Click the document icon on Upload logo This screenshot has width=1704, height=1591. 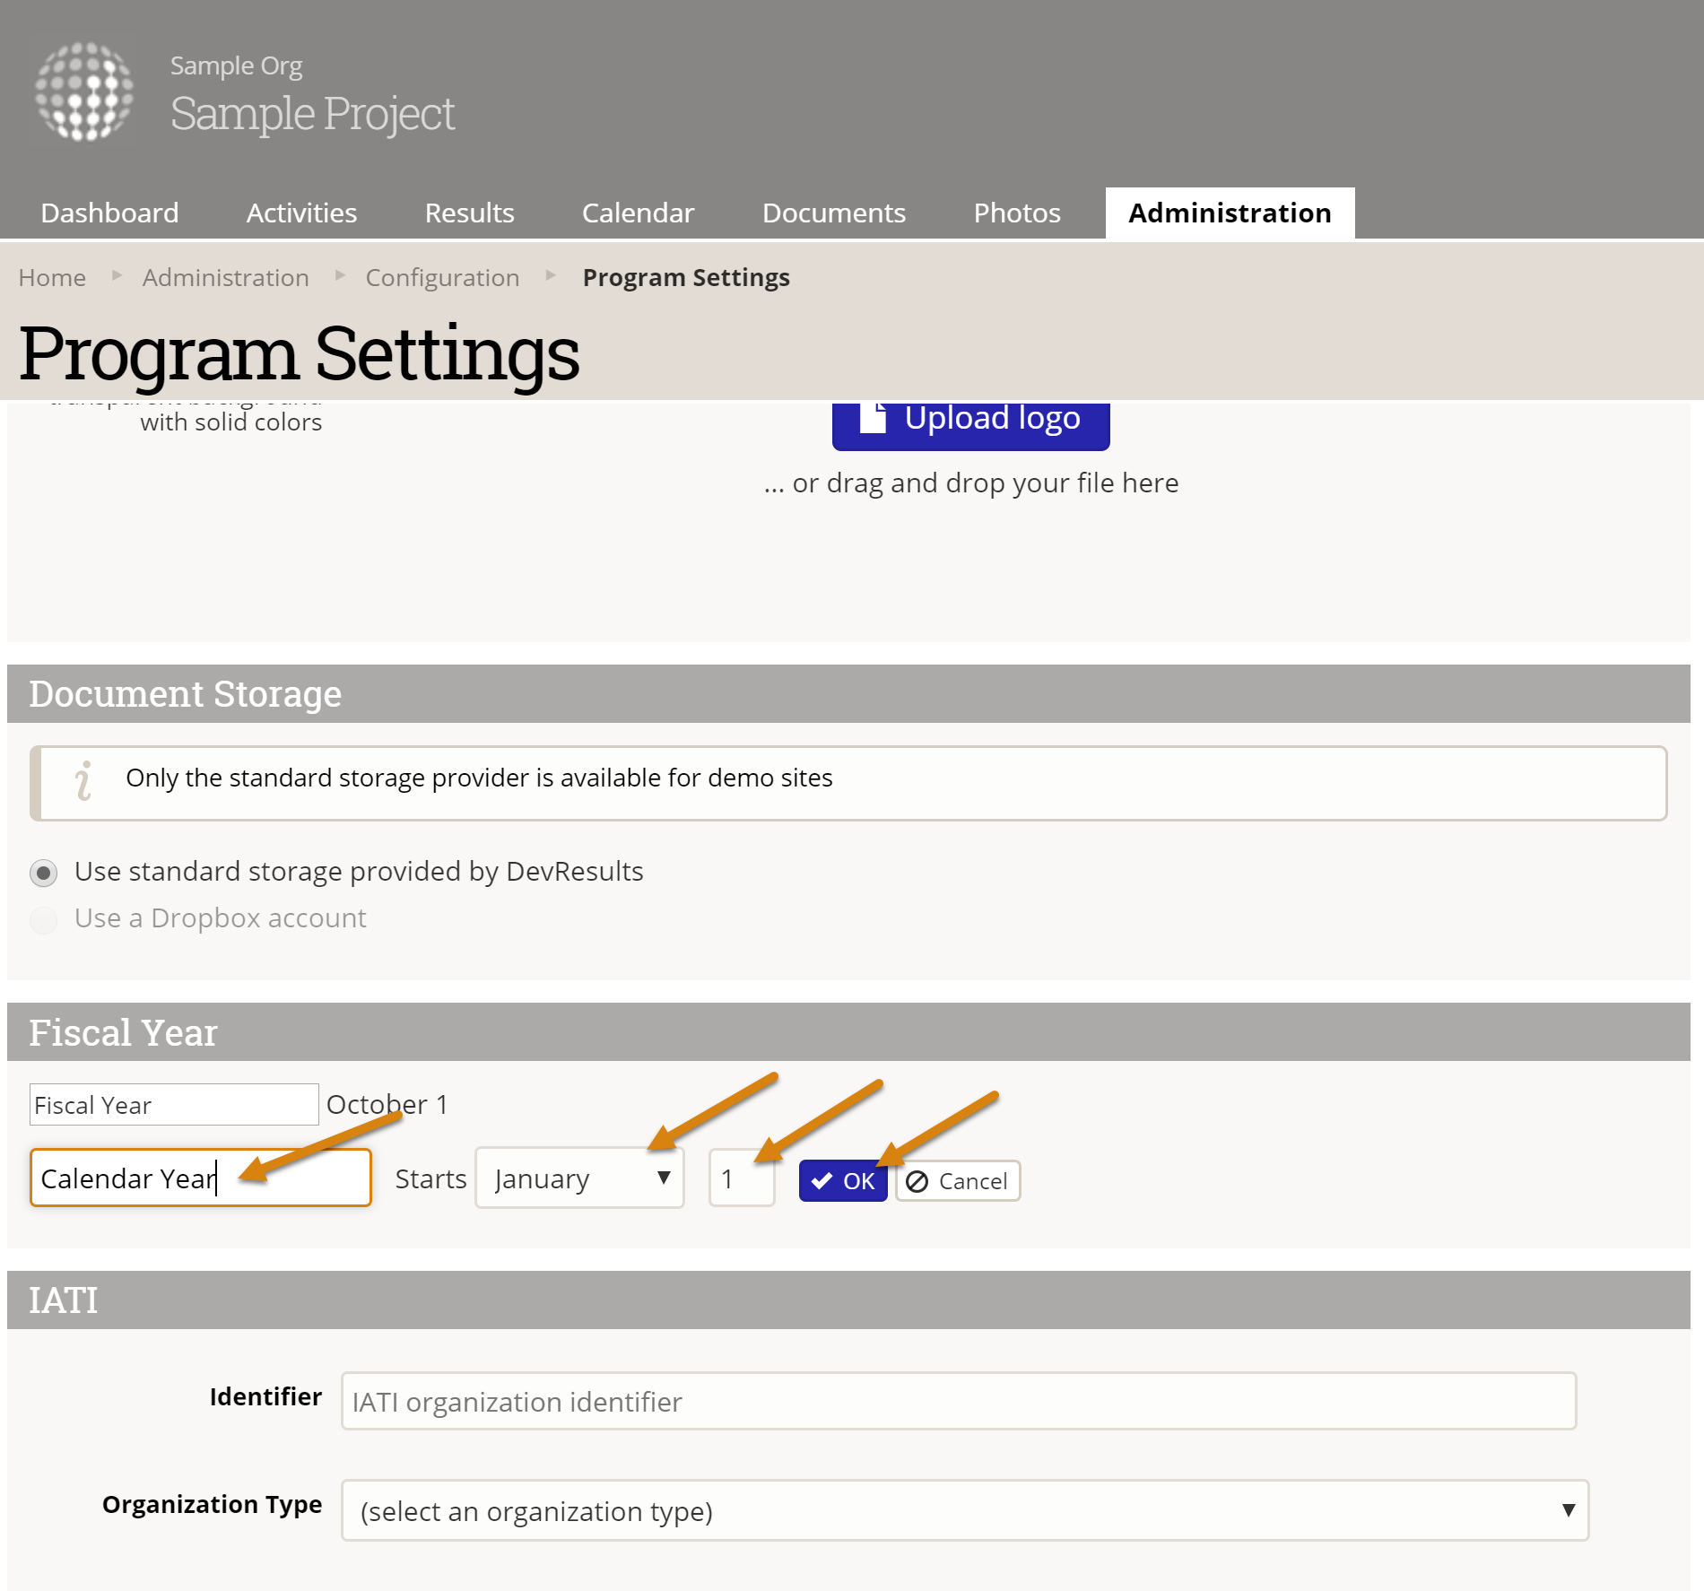click(x=873, y=418)
